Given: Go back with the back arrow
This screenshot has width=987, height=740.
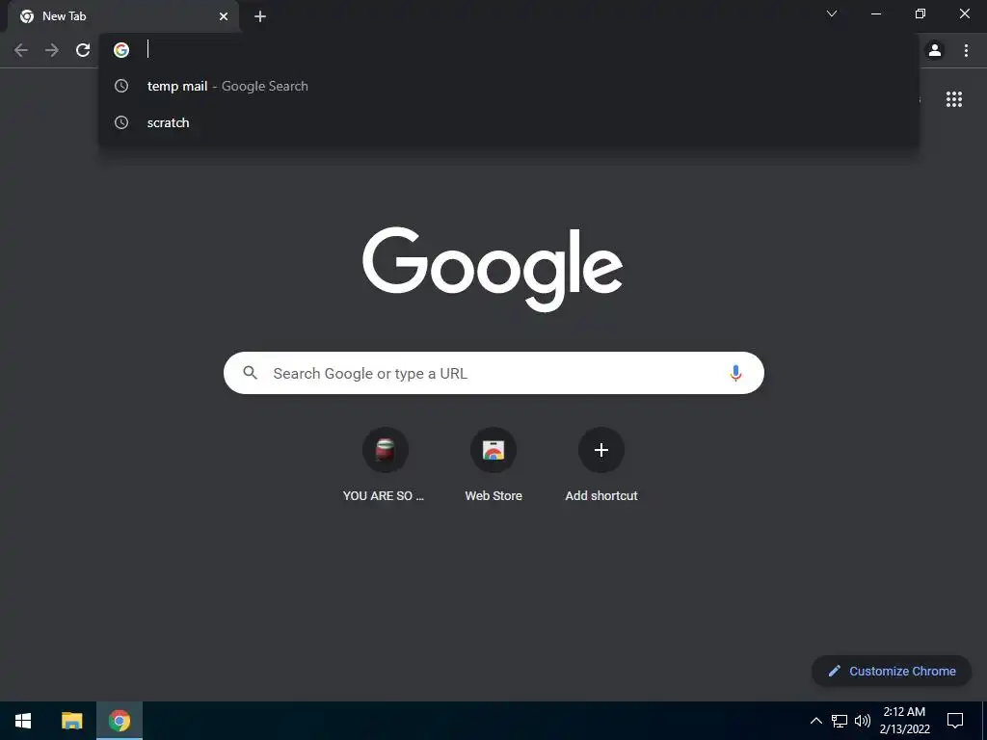Looking at the screenshot, I should 21,50.
